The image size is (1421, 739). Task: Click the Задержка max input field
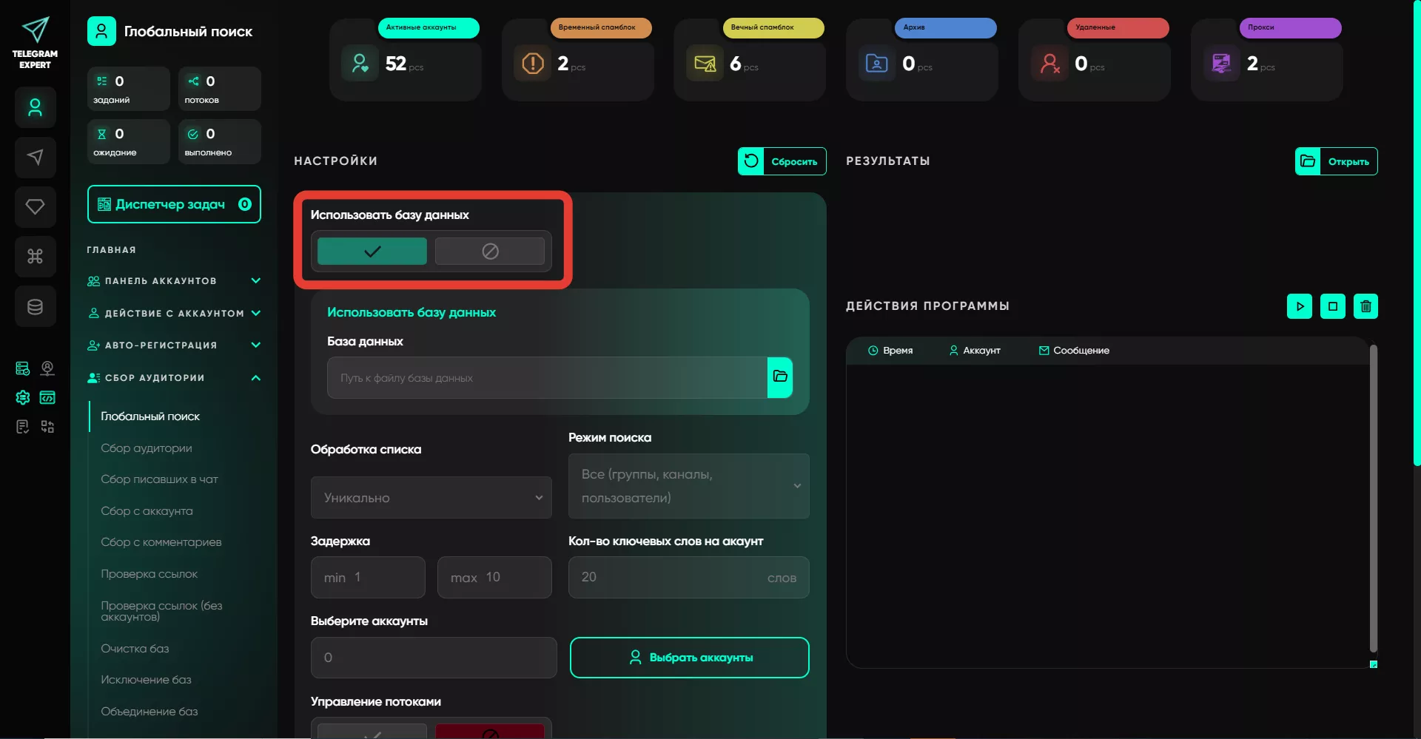(x=494, y=577)
